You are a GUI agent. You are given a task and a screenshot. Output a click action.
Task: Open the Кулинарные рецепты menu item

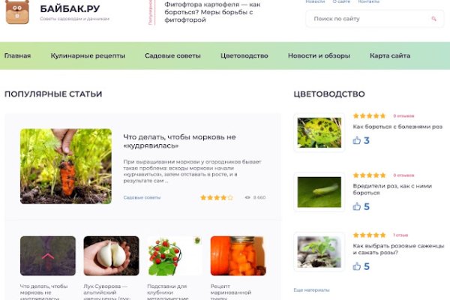(x=88, y=55)
